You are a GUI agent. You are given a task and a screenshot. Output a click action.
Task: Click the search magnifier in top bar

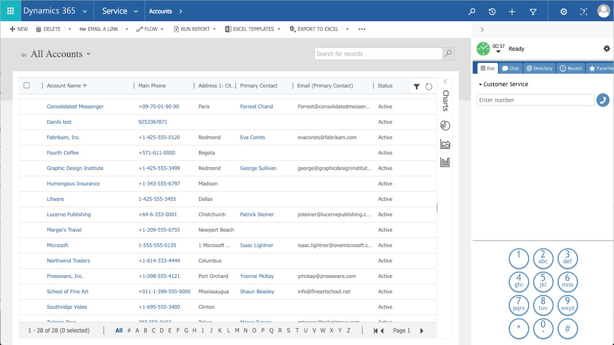click(x=472, y=11)
